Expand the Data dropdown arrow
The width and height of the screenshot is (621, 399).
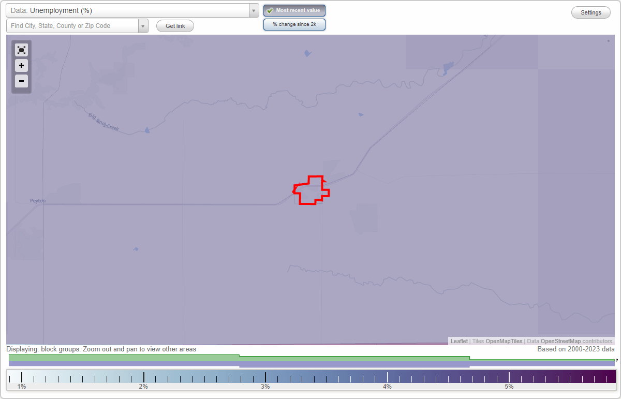click(253, 10)
